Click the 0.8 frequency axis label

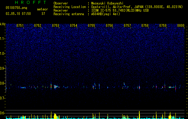click(x=2, y=83)
